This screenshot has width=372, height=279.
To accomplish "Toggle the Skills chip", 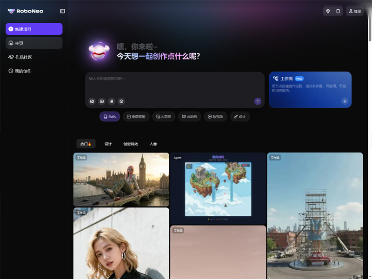I will click(110, 117).
